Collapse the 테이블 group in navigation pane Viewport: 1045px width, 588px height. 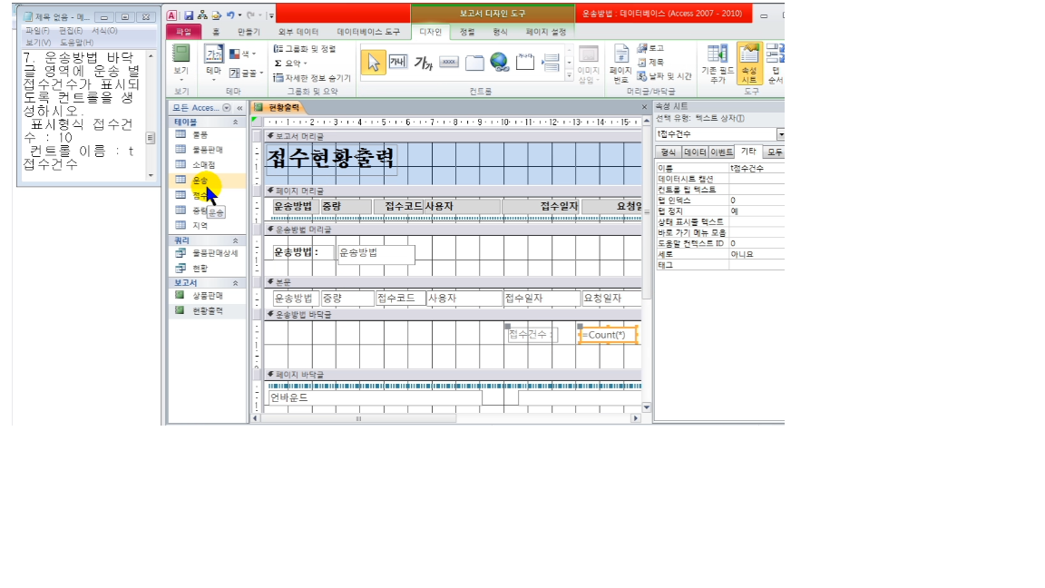(x=236, y=122)
